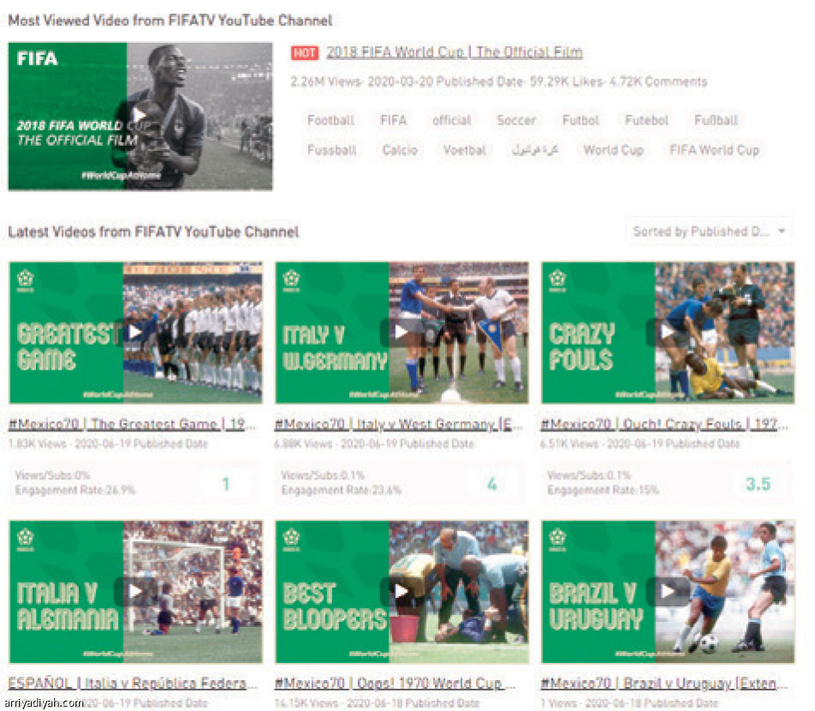Open #Mexico70 Ouch! Crazy Fouls title link
Image resolution: width=815 pixels, height=711 pixels.
665,425
